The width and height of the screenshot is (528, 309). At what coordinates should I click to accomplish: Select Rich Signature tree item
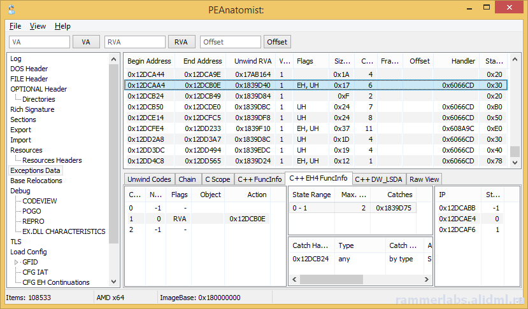pos(32,109)
